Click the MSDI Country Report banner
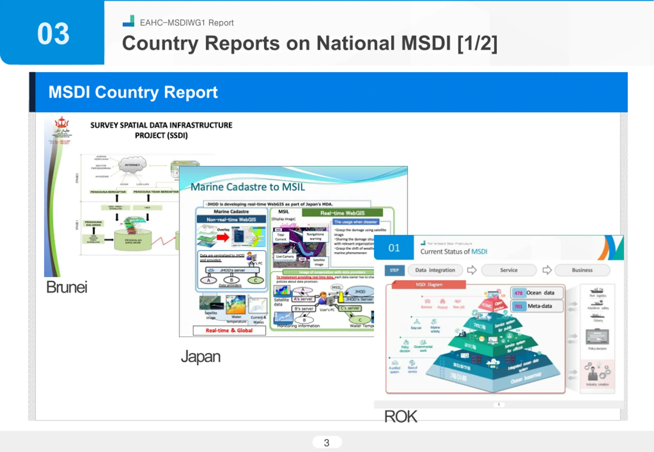 (x=329, y=92)
